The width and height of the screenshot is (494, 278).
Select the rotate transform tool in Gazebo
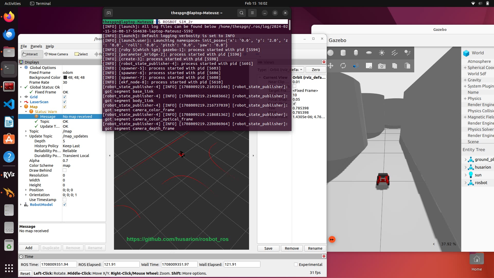pyautogui.click(x=343, y=66)
